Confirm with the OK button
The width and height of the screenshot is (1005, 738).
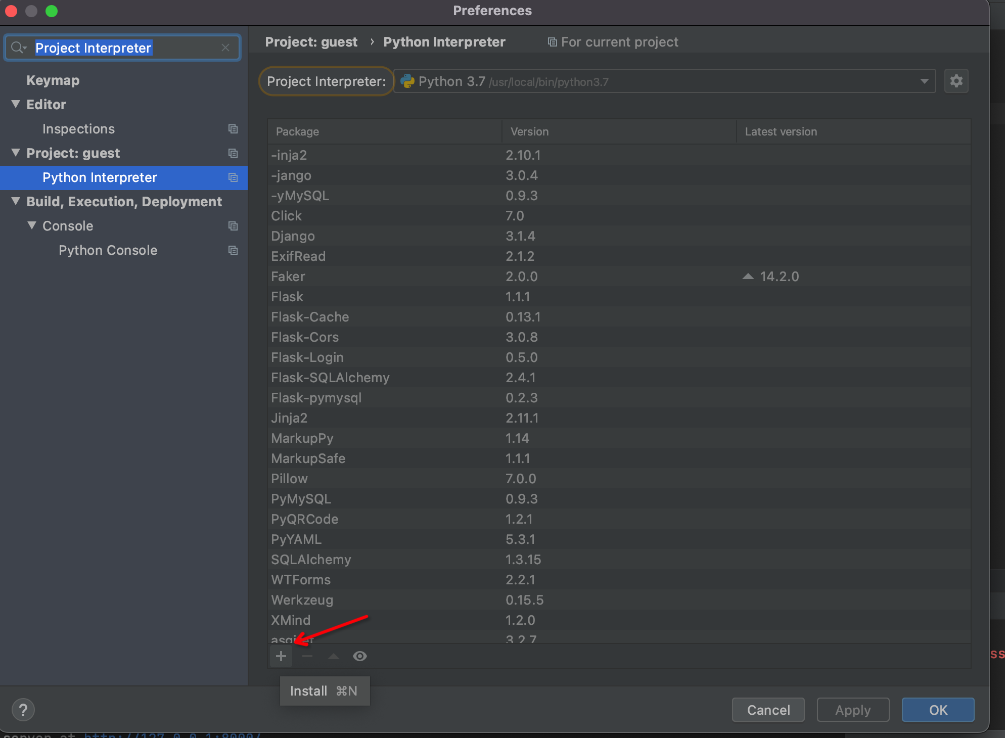[938, 710]
